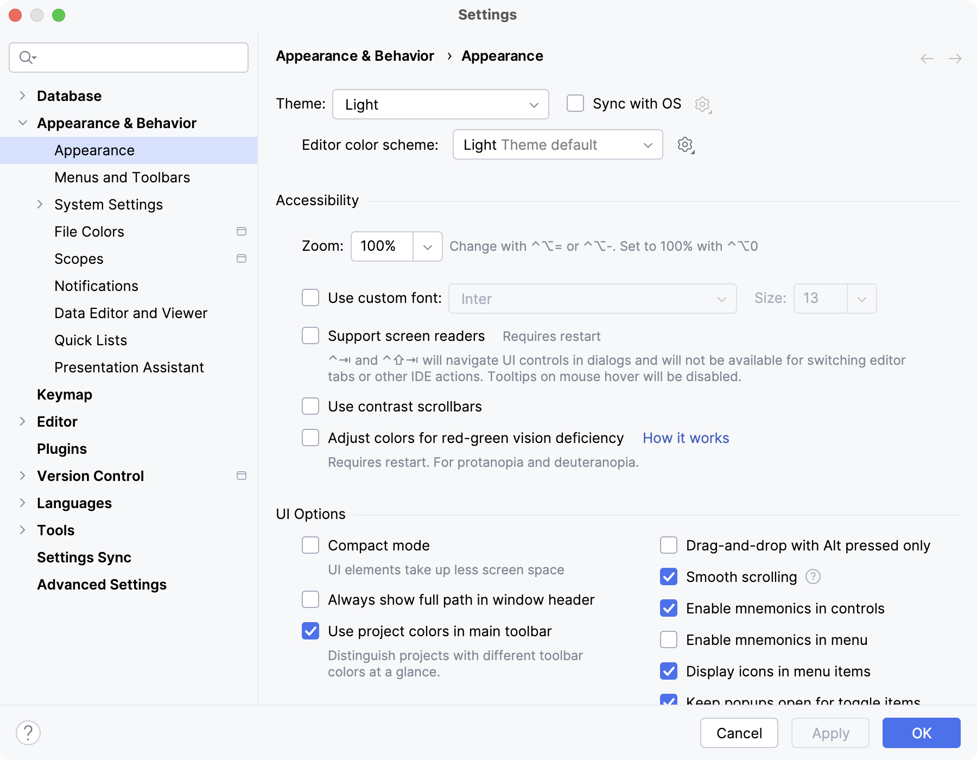Viewport: 977px width, 760px height.
Task: Click the help question mark at bottom left
Action: [28, 732]
